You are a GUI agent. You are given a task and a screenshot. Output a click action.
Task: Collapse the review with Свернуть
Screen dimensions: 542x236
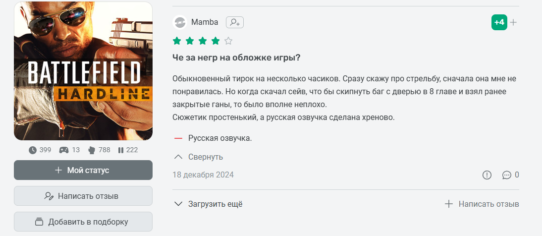[199, 157]
